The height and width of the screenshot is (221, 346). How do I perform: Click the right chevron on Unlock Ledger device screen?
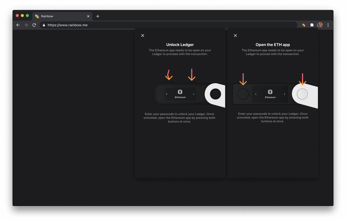pyautogui.click(x=194, y=94)
